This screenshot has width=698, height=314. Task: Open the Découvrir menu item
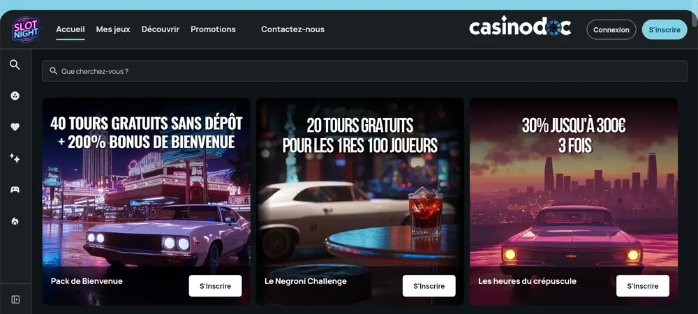point(161,29)
